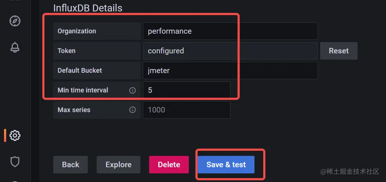
Task: Open Server Admin shield icon
Action: [15, 162]
